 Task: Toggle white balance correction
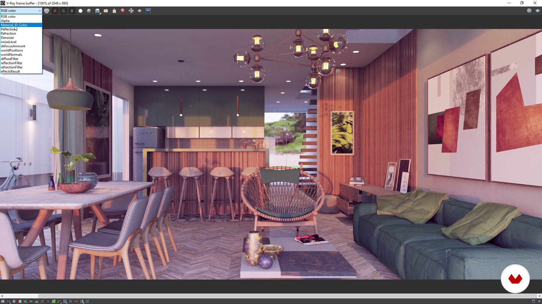click(20, 301)
